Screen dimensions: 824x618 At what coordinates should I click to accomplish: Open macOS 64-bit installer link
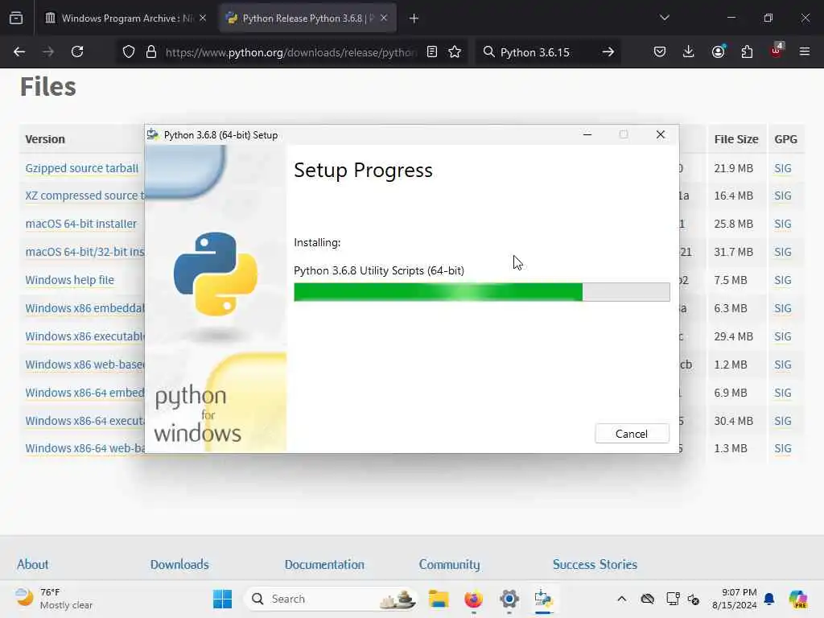click(81, 224)
